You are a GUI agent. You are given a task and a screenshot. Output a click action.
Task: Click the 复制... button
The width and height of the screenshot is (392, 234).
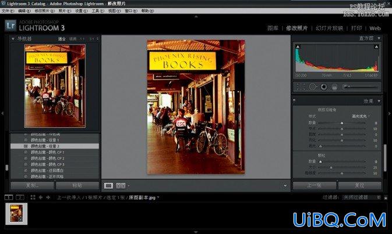[32, 185]
